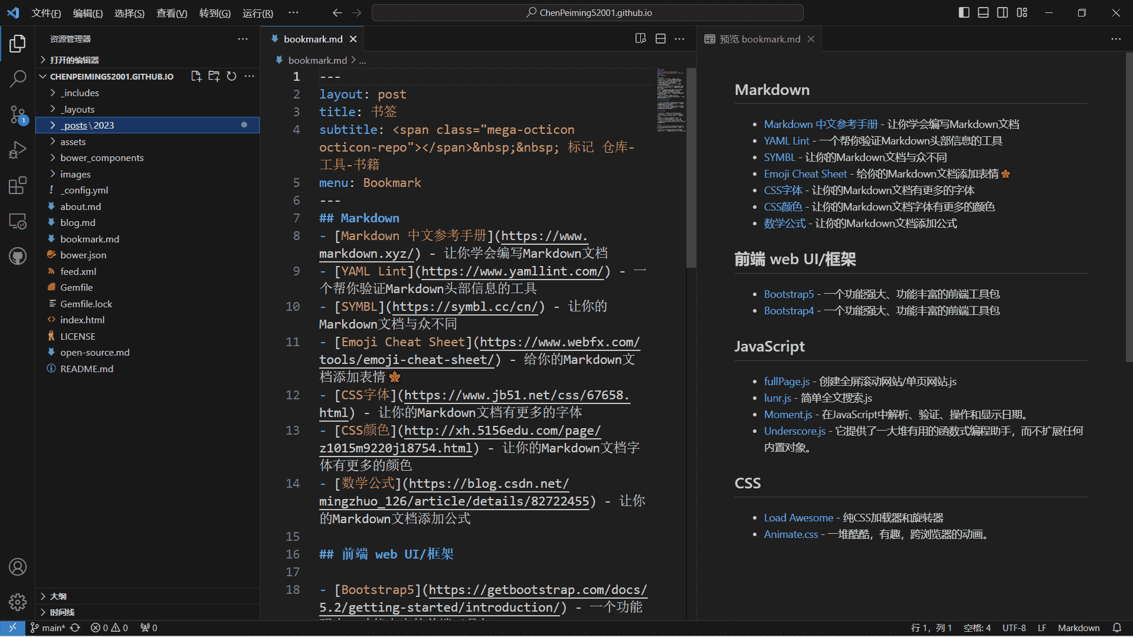Click the editor vertical scrollbar

point(692,168)
